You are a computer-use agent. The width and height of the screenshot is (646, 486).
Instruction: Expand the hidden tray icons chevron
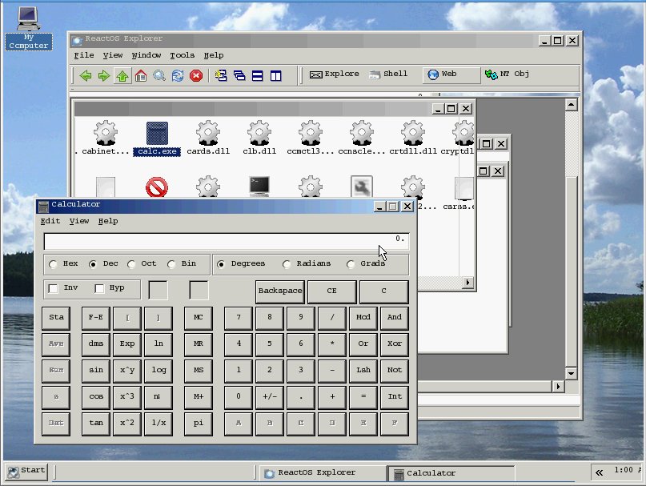599,472
